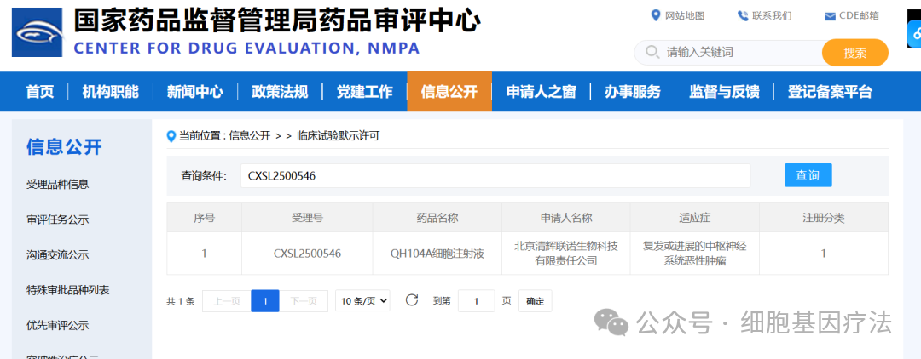The image size is (921, 359).
Task: Open the 信息公开 navigation tab
Action: (x=449, y=91)
